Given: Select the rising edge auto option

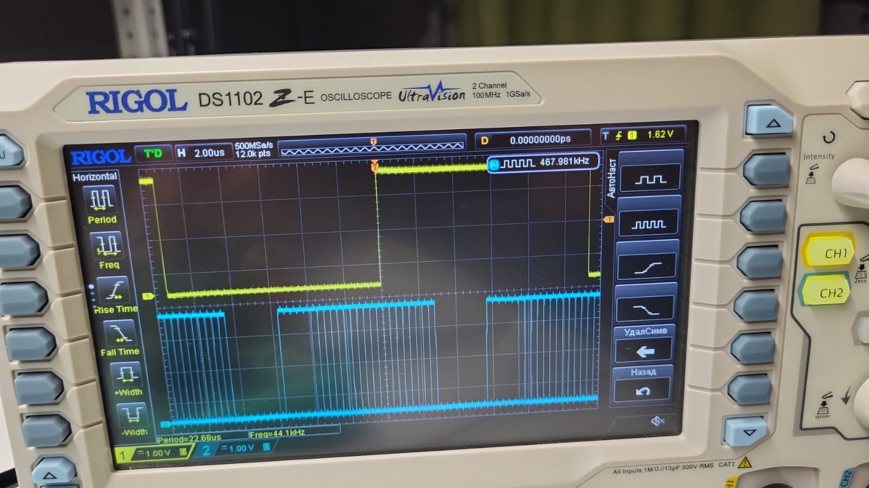Looking at the screenshot, I should click(647, 267).
